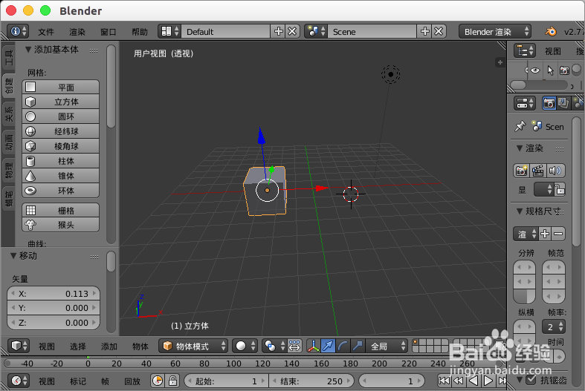Add the Monkey head (猴头)
Viewport: 585px width, 391px height.
(61, 225)
